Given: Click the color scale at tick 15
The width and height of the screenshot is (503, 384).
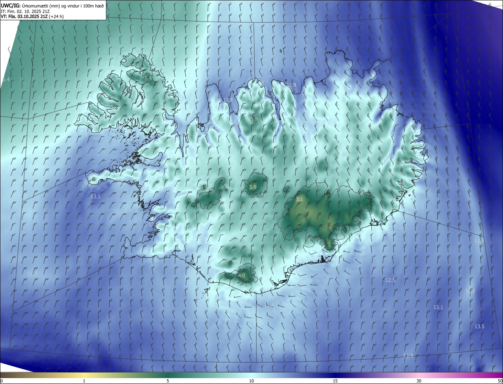Looking at the screenshot, I should (x=335, y=381).
